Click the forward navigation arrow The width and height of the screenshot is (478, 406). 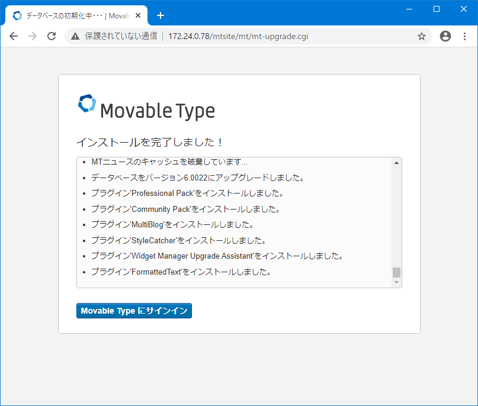point(33,36)
